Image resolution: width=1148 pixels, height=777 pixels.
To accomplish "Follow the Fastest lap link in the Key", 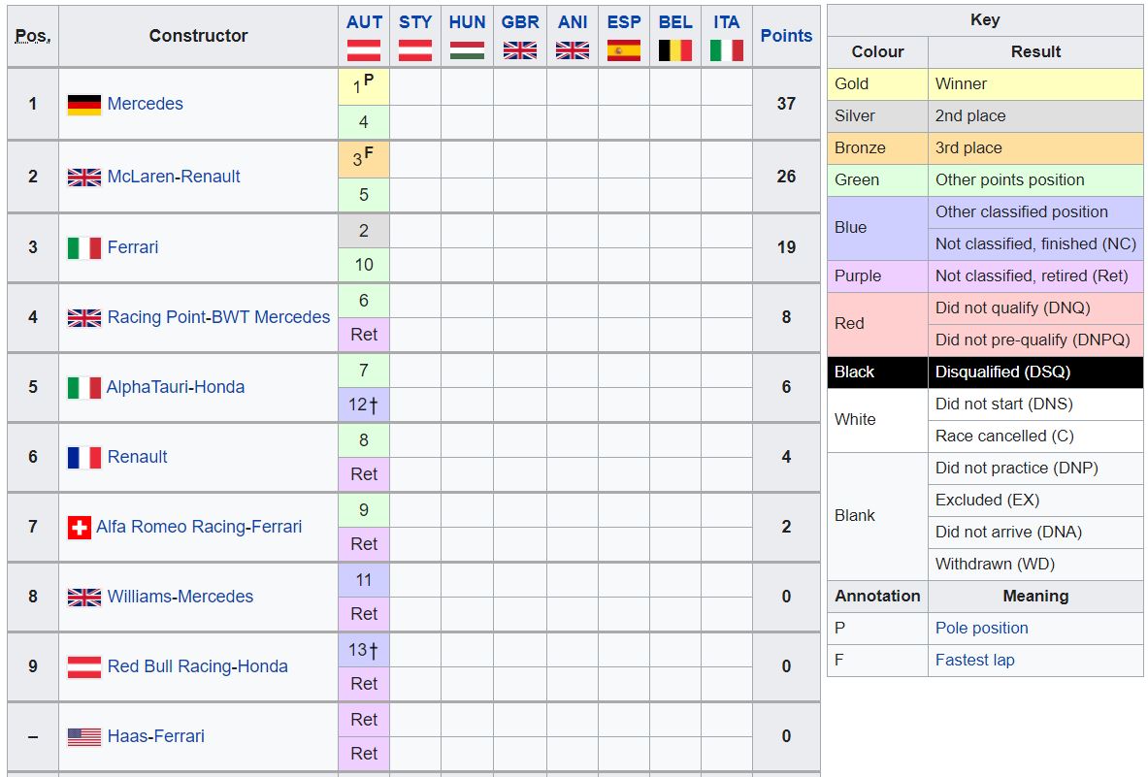I will [975, 660].
